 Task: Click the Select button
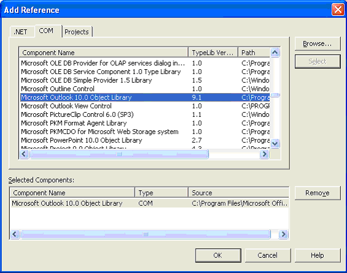(318, 61)
